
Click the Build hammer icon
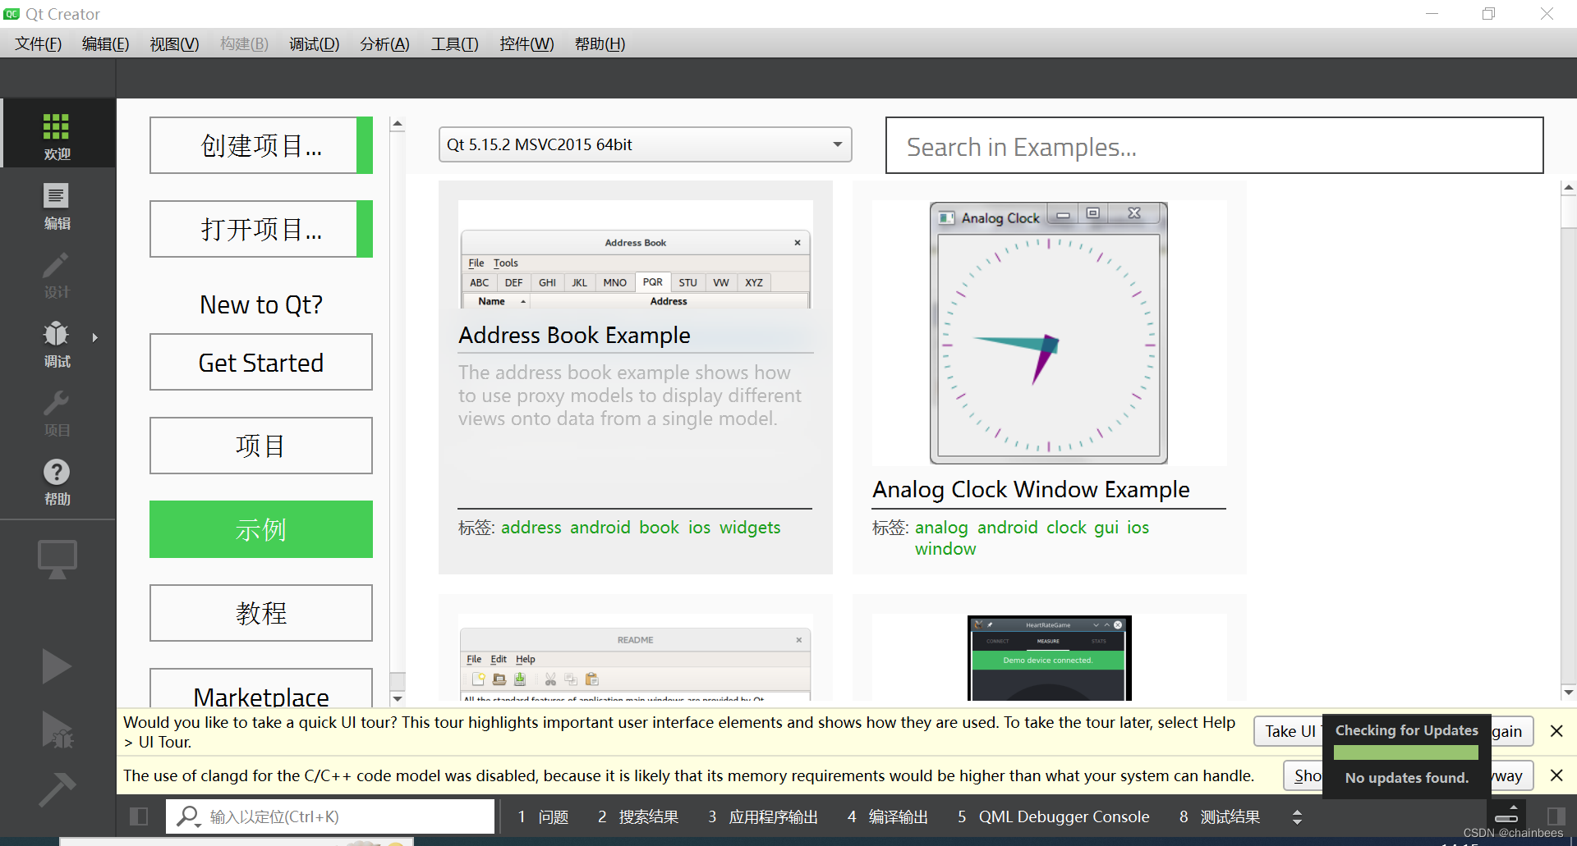click(57, 789)
